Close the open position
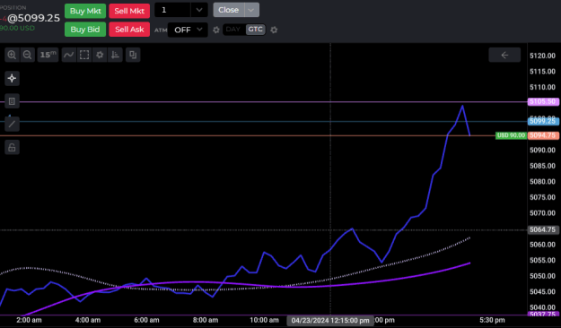561x328 pixels. 229,10
